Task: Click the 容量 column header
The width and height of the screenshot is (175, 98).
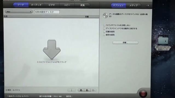Action: click(87, 17)
